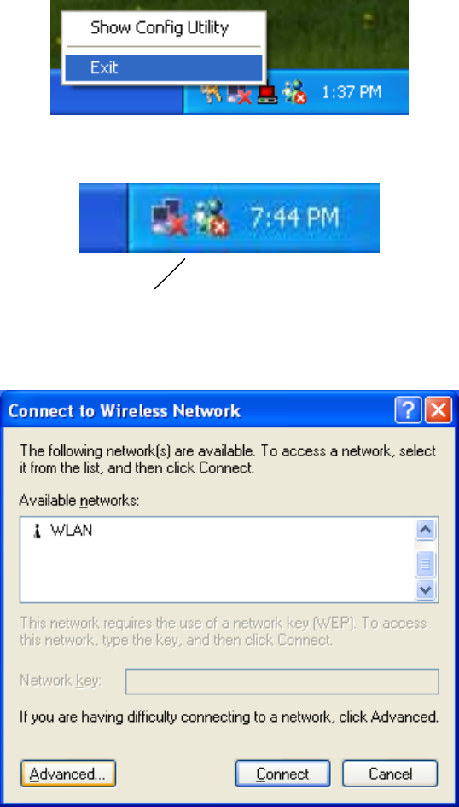Screen dimensions: 459x807
Task: Click disconnected network icon in 7:44 PM tray
Action: (169, 218)
